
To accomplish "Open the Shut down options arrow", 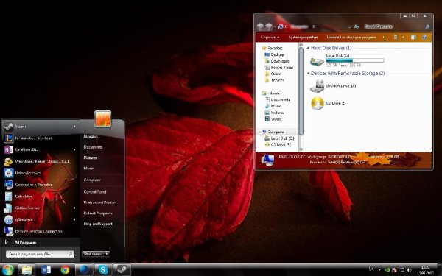I will coord(107,254).
